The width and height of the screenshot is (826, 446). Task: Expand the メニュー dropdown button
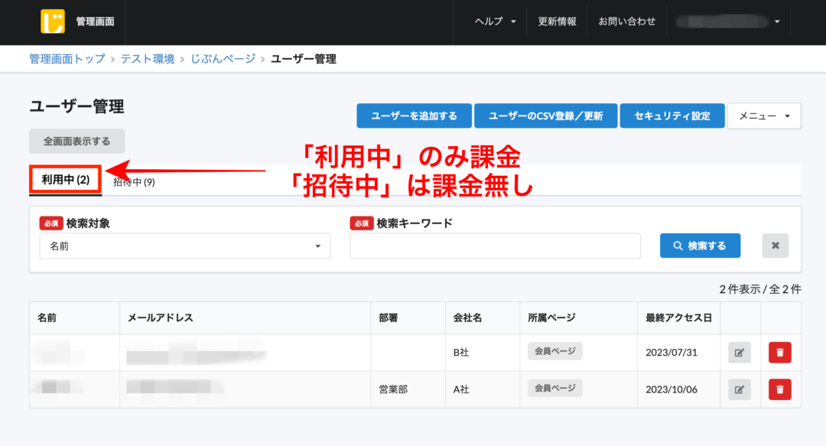coord(763,116)
